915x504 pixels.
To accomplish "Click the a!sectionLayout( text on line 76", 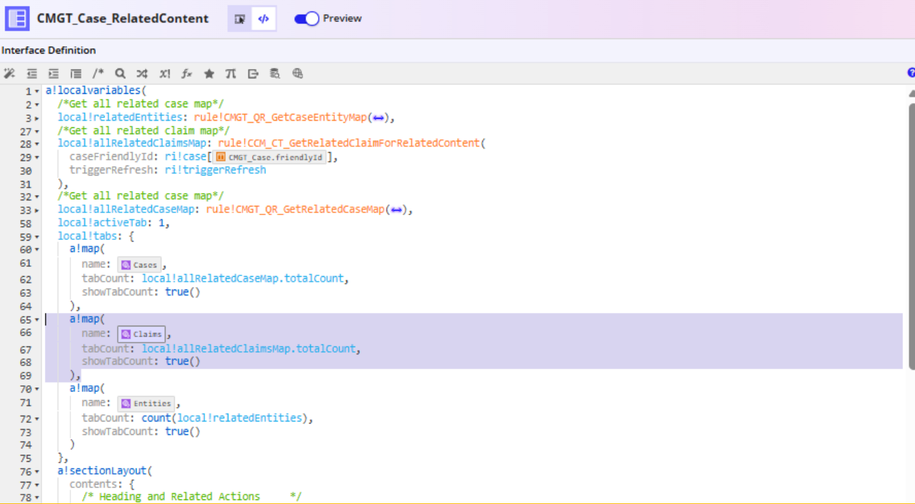I will 105,471.
